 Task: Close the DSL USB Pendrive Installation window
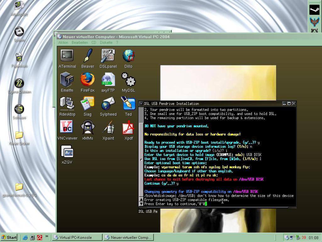click(294, 103)
